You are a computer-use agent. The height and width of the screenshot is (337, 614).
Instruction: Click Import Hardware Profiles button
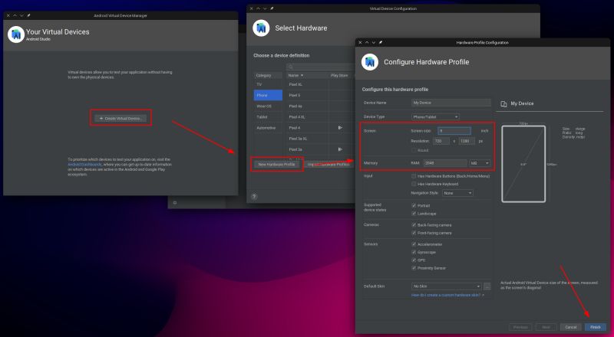(328, 165)
